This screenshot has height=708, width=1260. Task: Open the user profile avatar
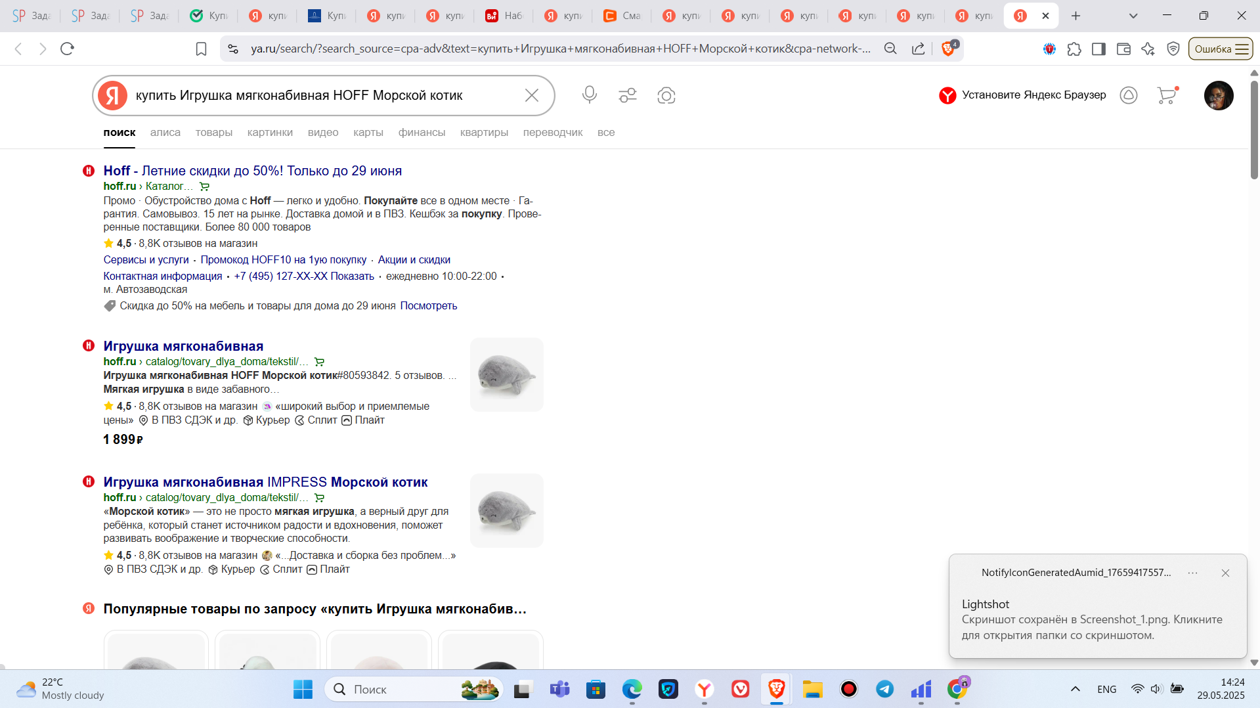pos(1219,95)
